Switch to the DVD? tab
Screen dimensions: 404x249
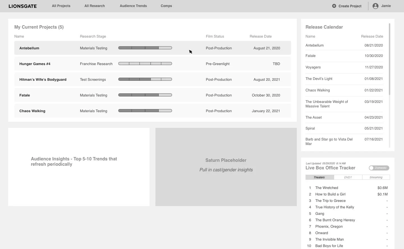(x=348, y=177)
